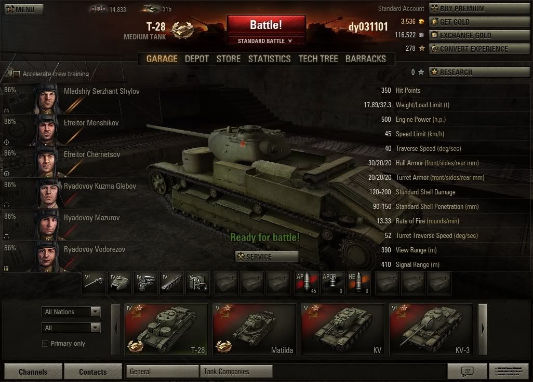
Task: Open the tank type All dropdown
Action: point(71,328)
